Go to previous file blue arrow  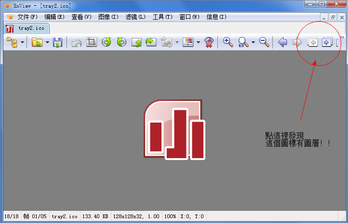click(x=282, y=42)
